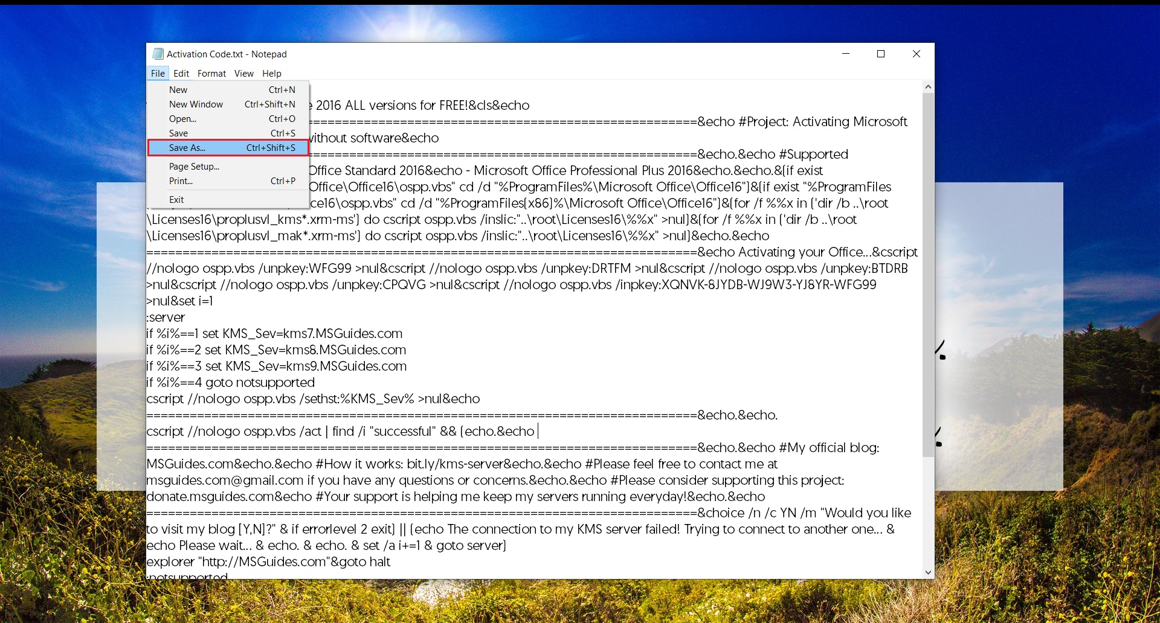Click text 'kms9.MSGuides.com' in the script
This screenshot has height=623, width=1160.
tap(347, 366)
